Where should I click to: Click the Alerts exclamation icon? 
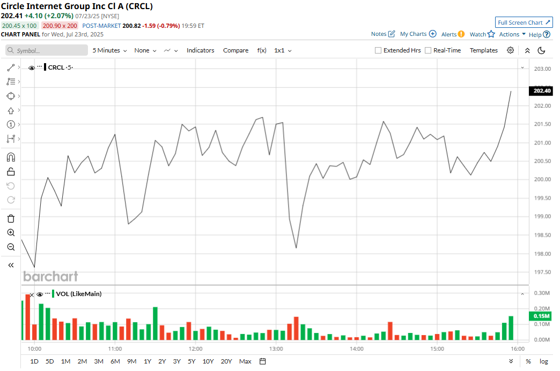click(x=461, y=34)
